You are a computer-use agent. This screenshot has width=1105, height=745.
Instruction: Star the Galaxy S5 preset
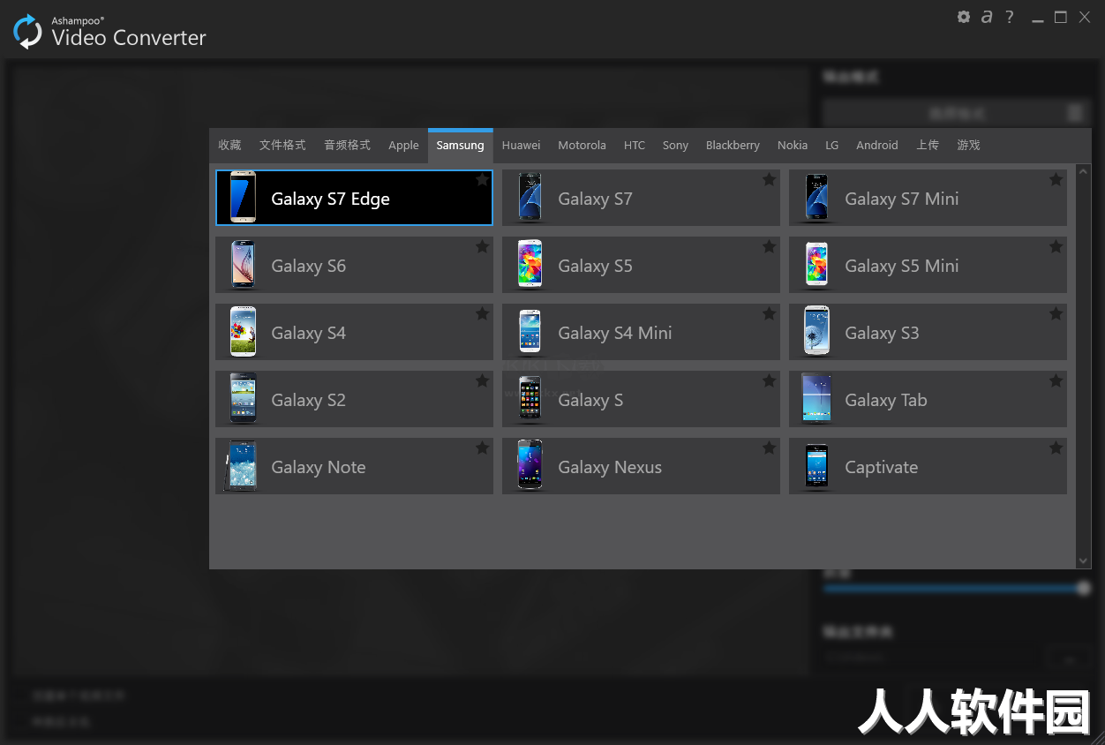(x=769, y=247)
